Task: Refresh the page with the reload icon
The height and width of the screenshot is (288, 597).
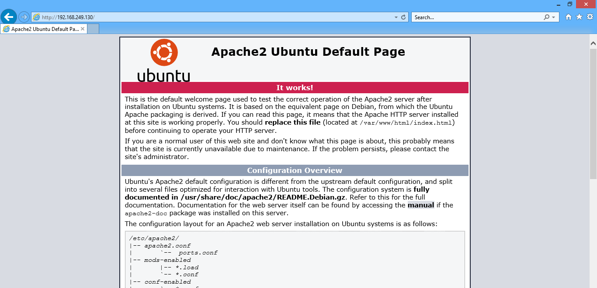Action: click(403, 17)
